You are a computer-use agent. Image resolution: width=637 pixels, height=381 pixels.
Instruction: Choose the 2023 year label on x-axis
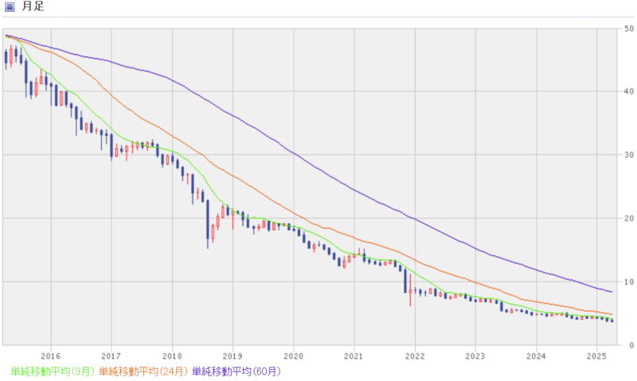475,355
